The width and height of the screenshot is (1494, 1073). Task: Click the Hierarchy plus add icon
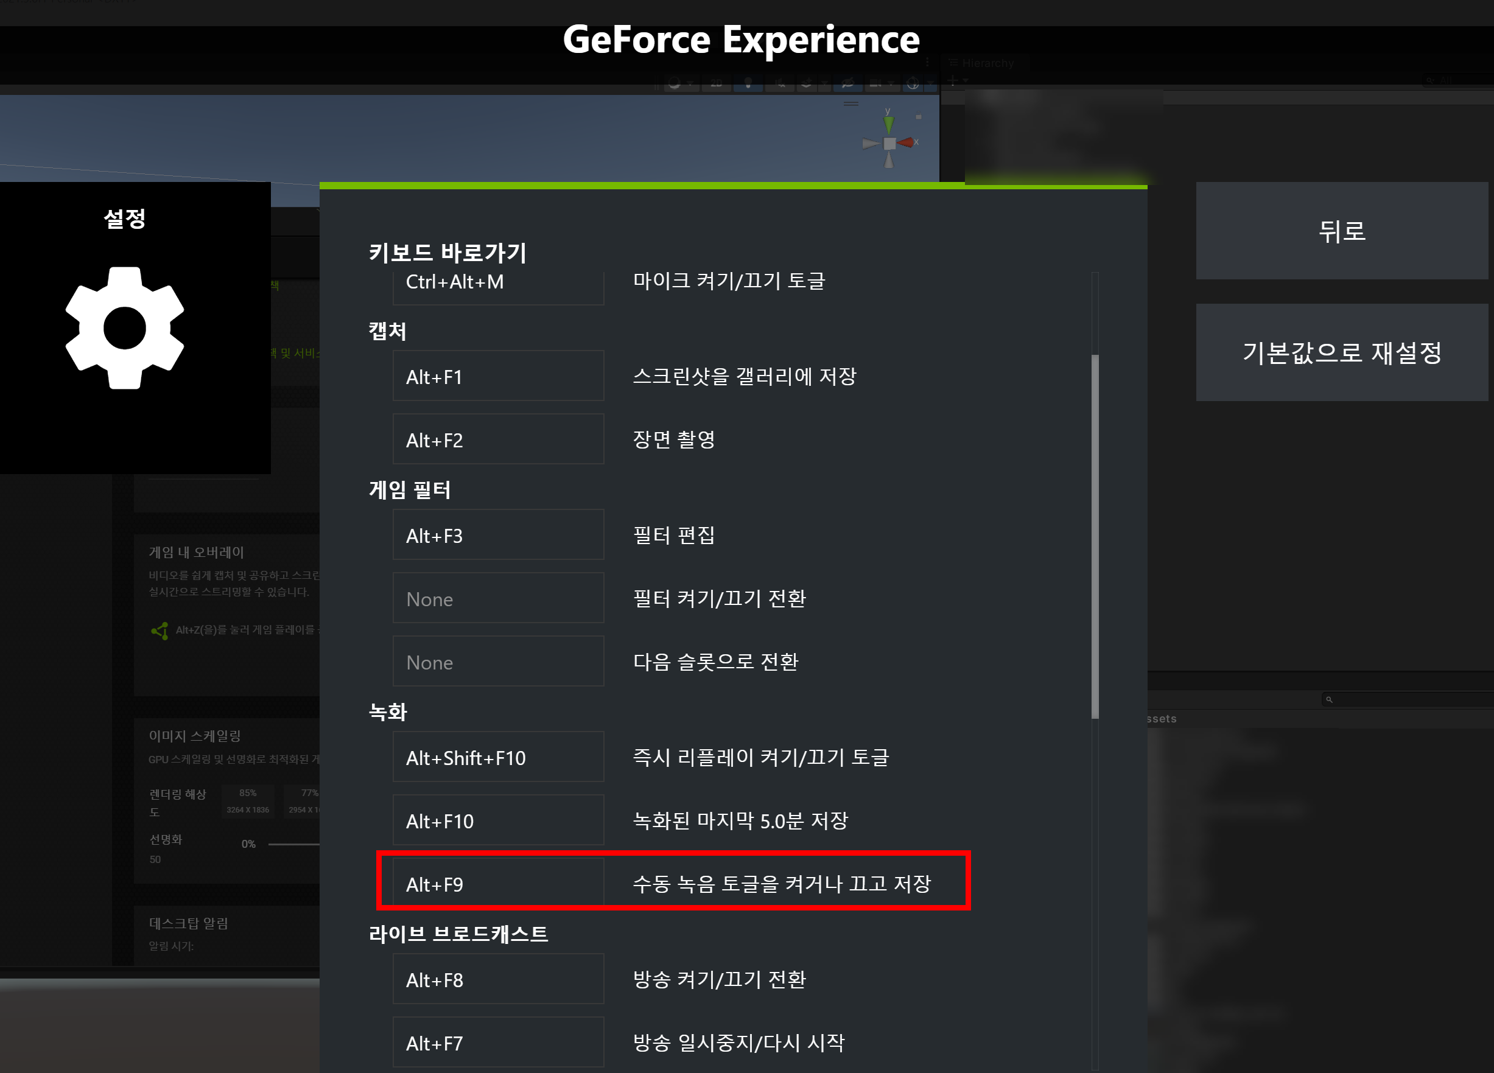click(953, 80)
